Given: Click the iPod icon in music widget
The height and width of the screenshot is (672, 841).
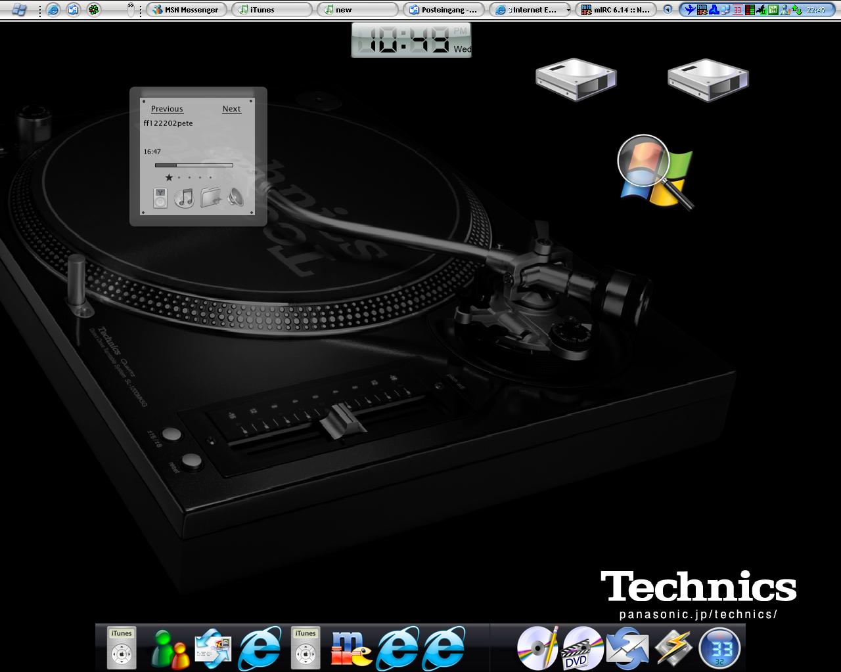Looking at the screenshot, I should [x=160, y=198].
